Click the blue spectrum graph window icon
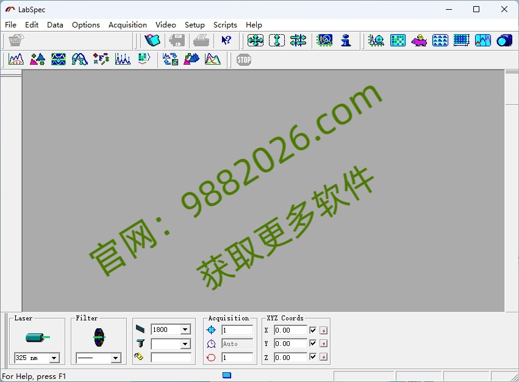This screenshot has height=382, width=519. coord(482,40)
